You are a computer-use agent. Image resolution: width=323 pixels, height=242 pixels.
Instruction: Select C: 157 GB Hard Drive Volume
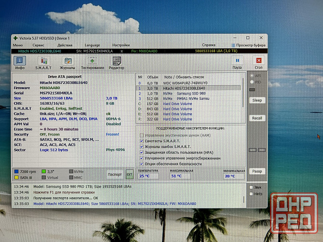[x=188, y=104]
